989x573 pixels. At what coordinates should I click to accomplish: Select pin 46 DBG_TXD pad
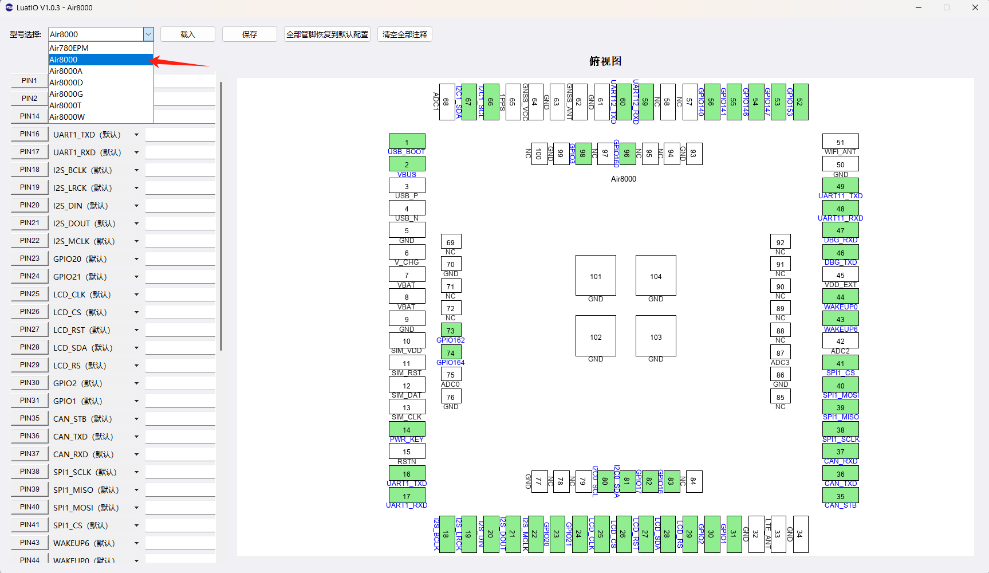pos(840,252)
